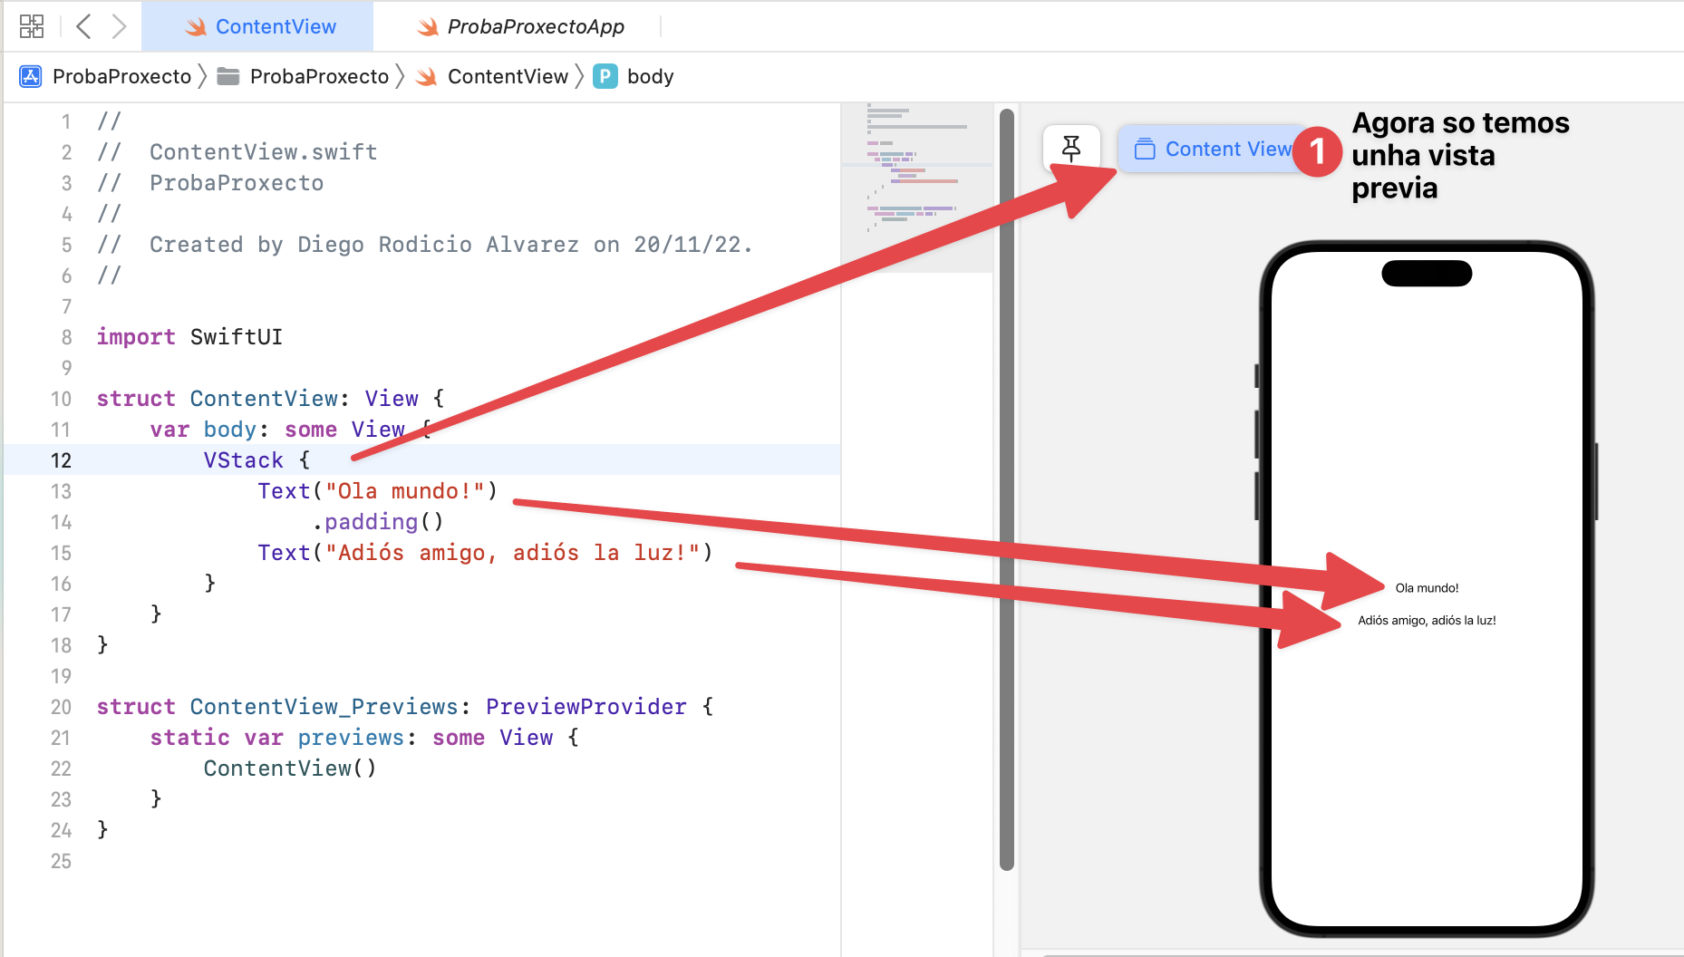
Task: Click the VStack keyword in code
Action: coord(243,460)
